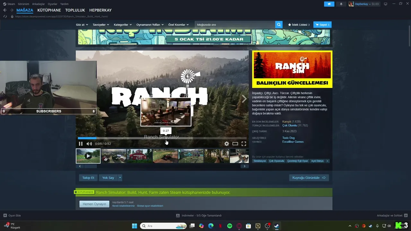This screenshot has width=411, height=231.
Task: Click the store search magnifier button
Action: pyautogui.click(x=279, y=25)
